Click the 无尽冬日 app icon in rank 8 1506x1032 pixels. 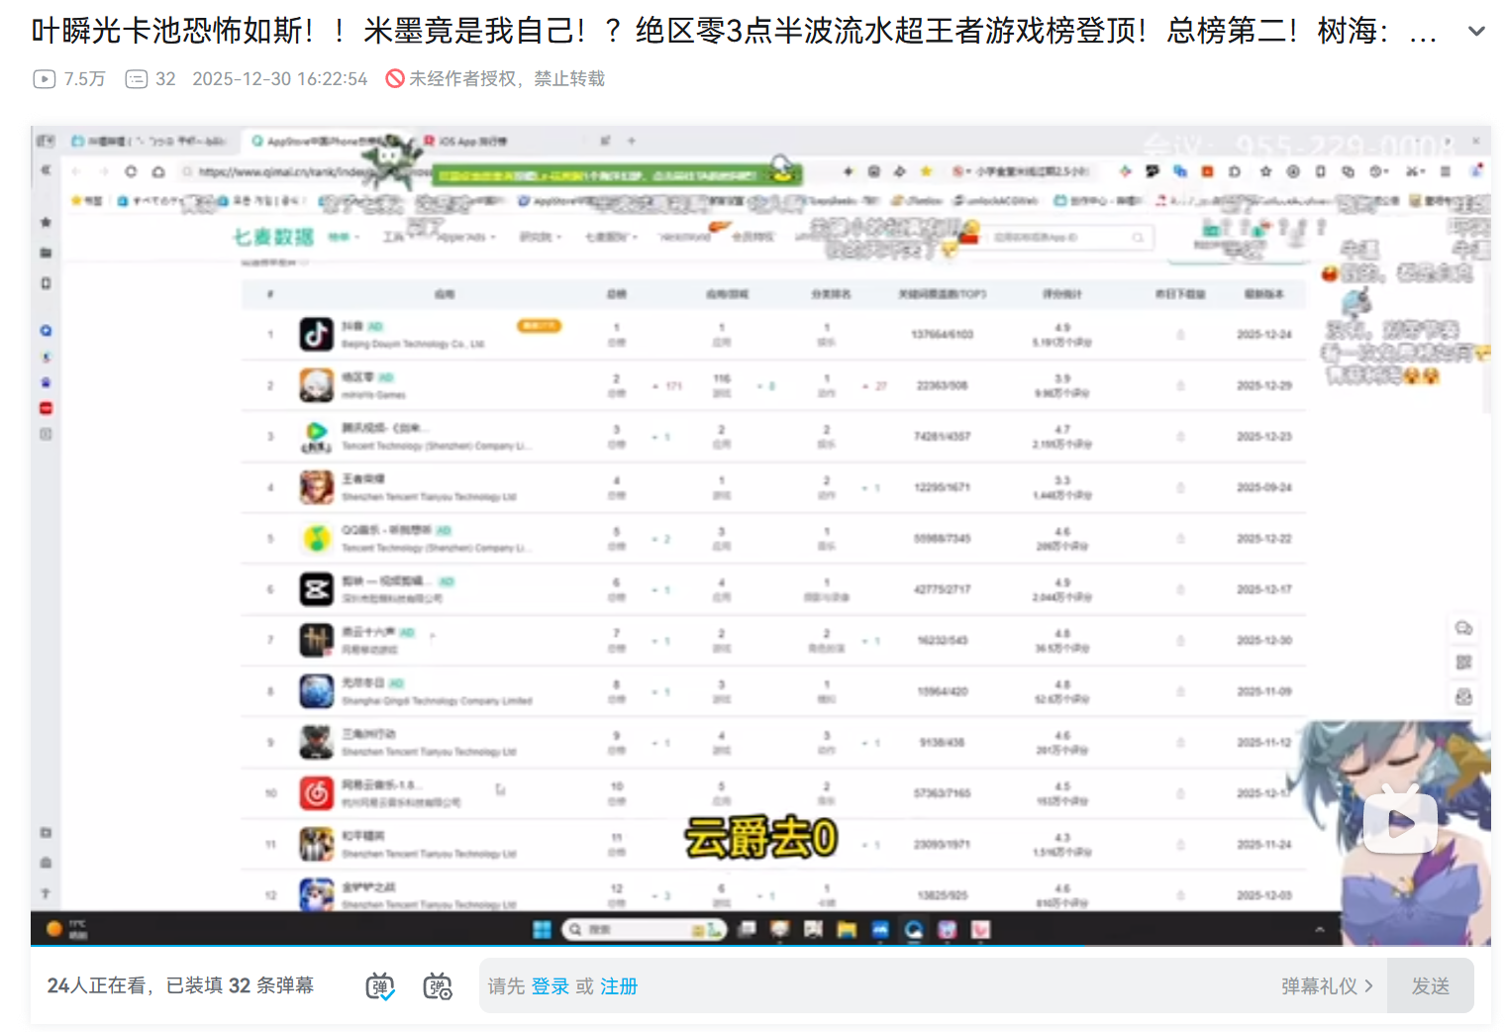click(x=317, y=691)
